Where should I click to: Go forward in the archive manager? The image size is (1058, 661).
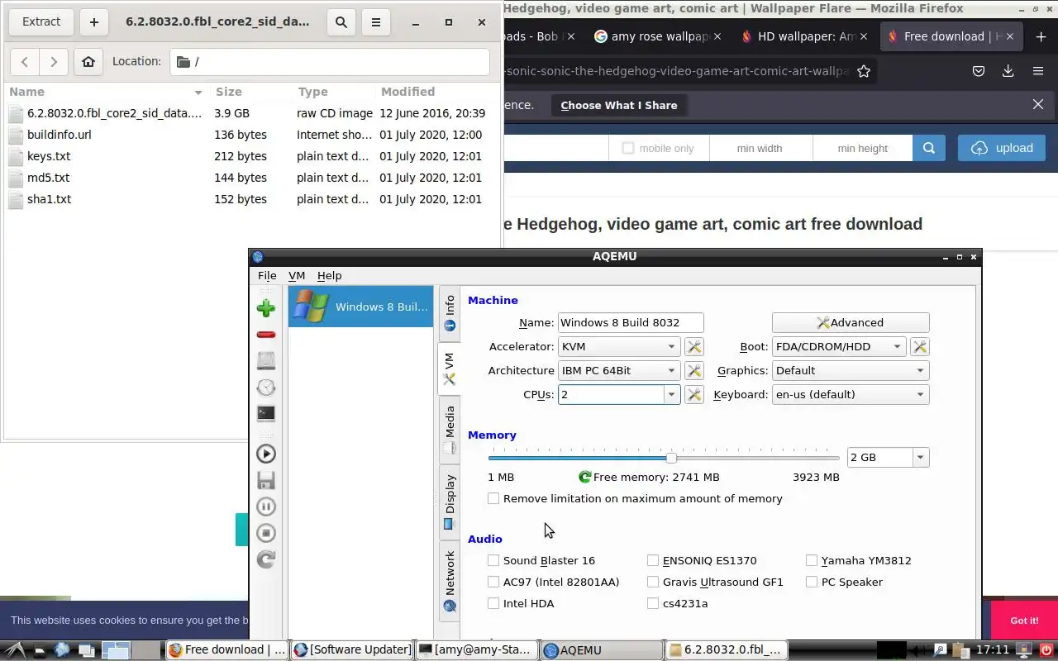54,61
